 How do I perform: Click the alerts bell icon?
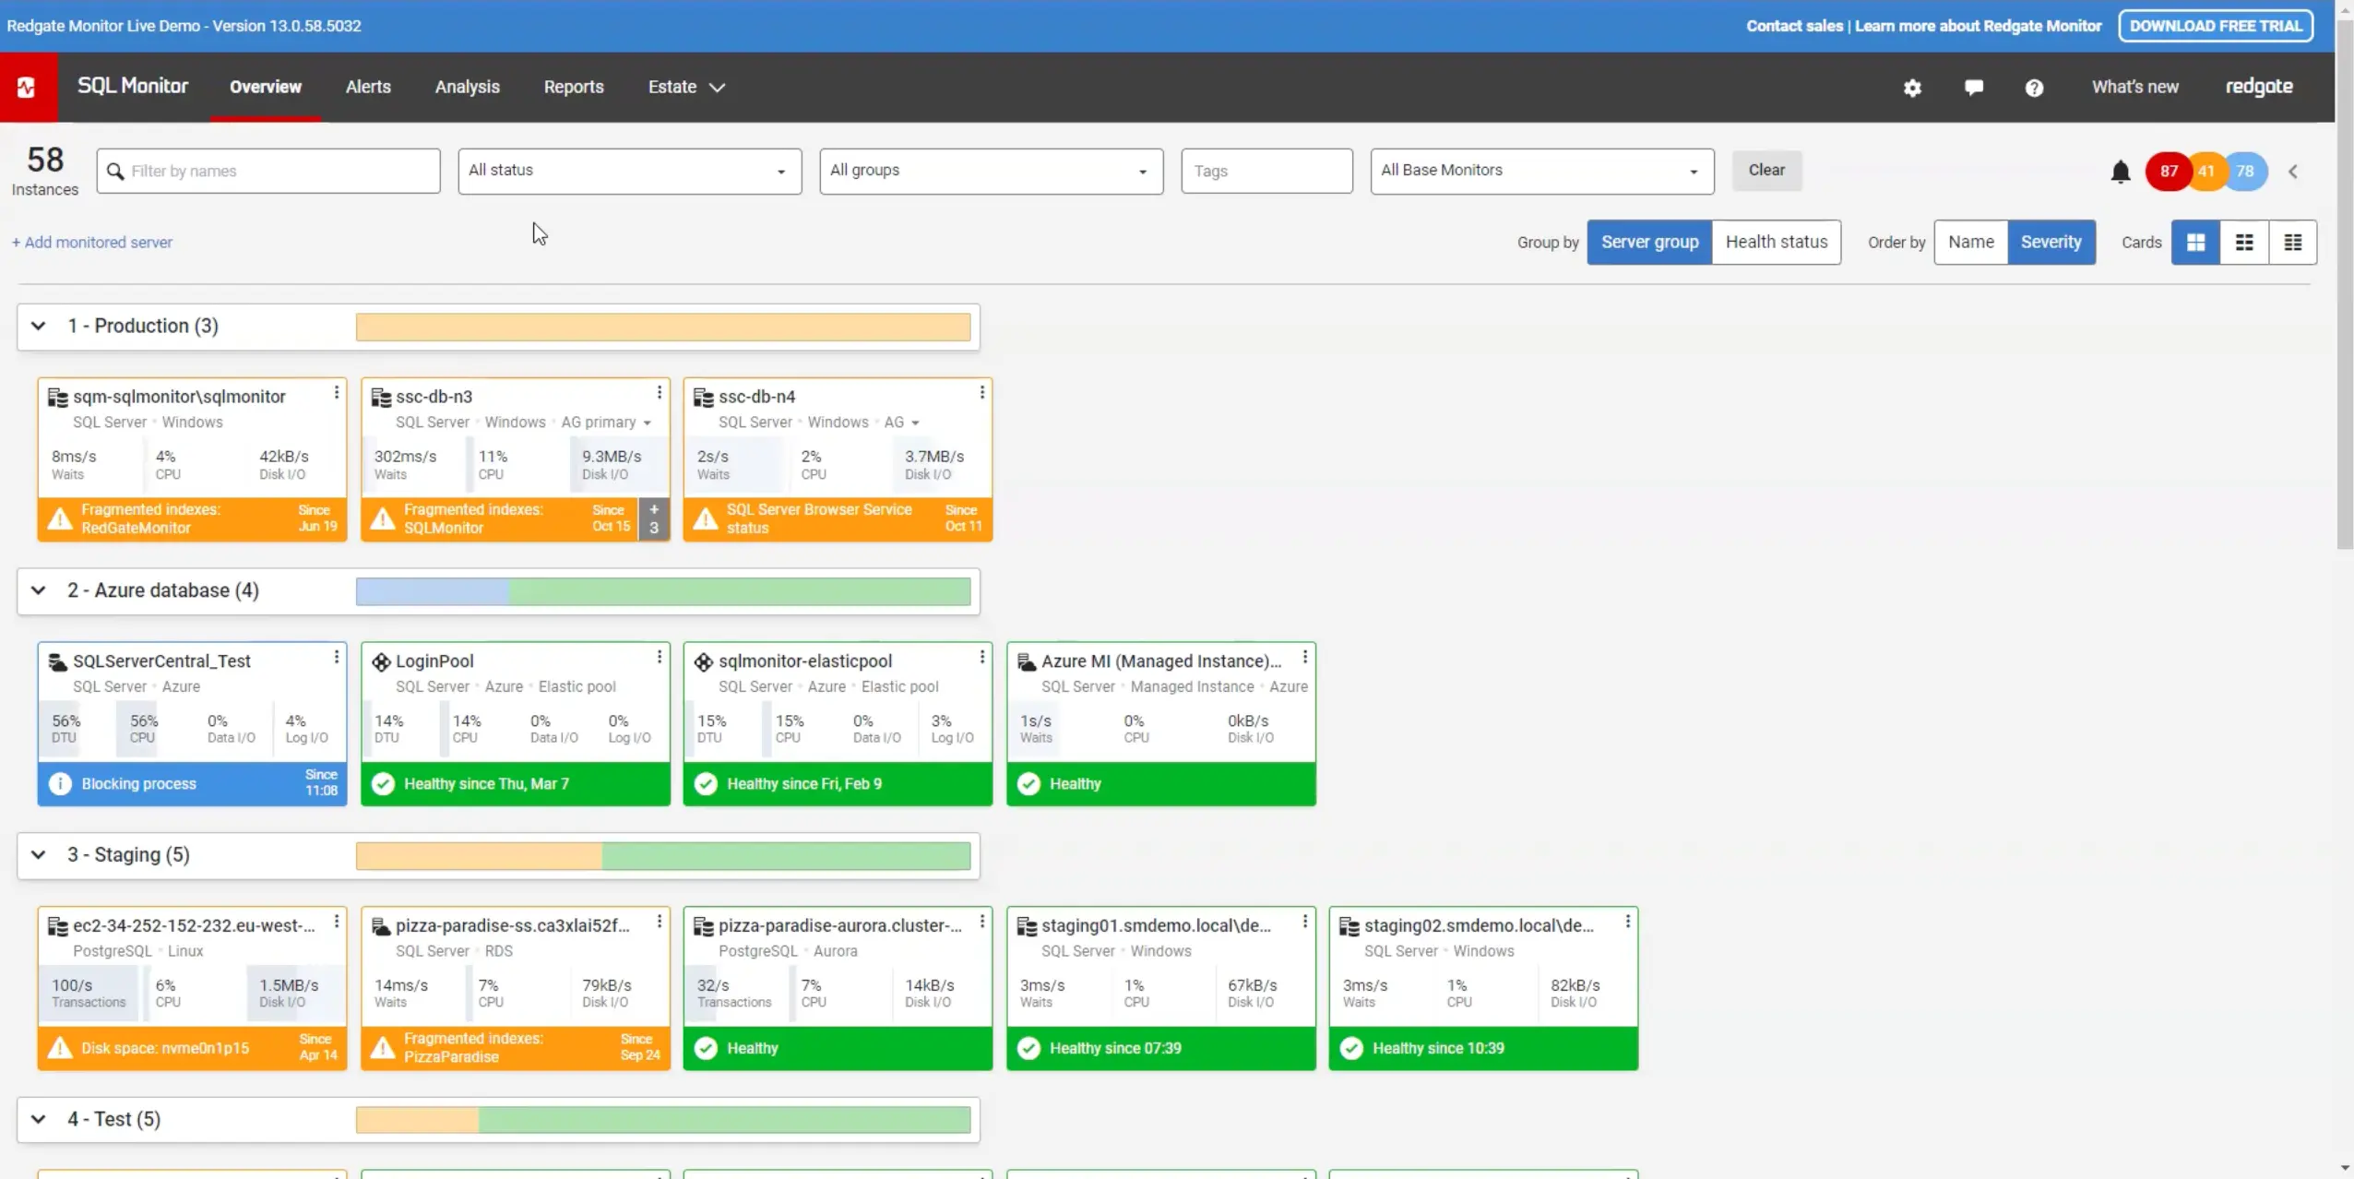2120,172
